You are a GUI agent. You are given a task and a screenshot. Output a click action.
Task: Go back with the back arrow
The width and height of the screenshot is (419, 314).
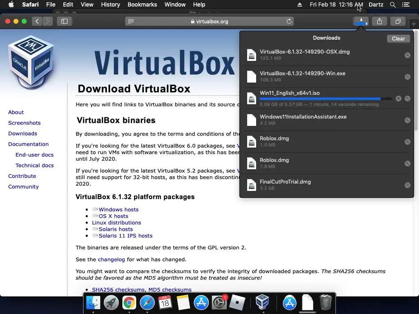coord(37,21)
